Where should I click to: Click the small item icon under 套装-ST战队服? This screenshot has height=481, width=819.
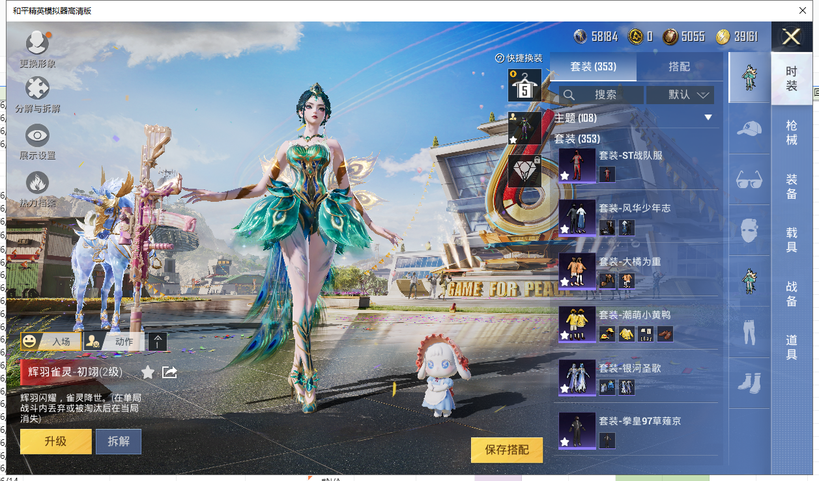[607, 174]
